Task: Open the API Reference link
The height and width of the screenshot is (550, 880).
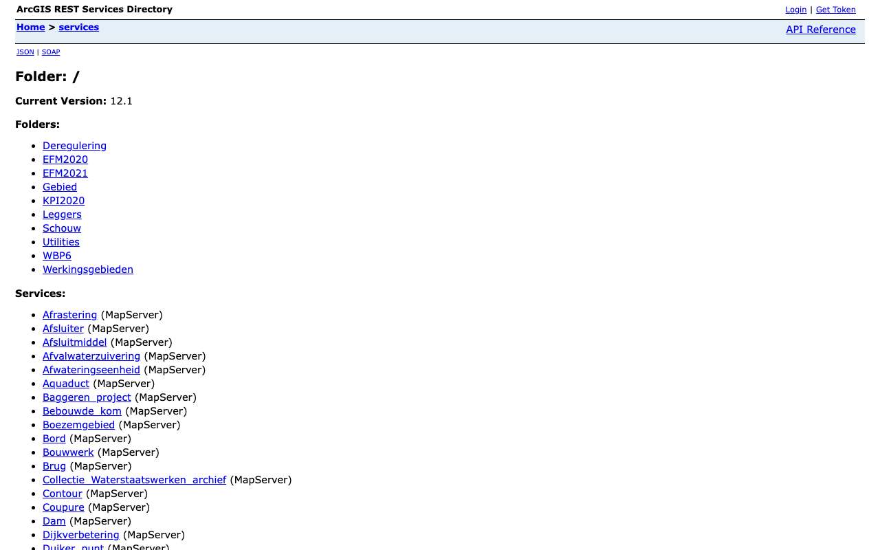Action: (821, 30)
